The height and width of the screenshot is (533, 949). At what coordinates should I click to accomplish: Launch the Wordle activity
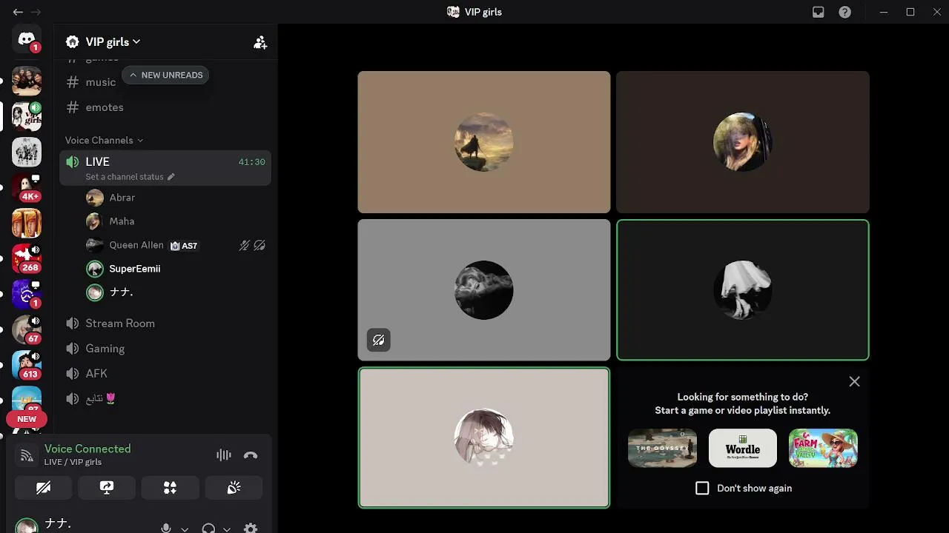(x=743, y=448)
